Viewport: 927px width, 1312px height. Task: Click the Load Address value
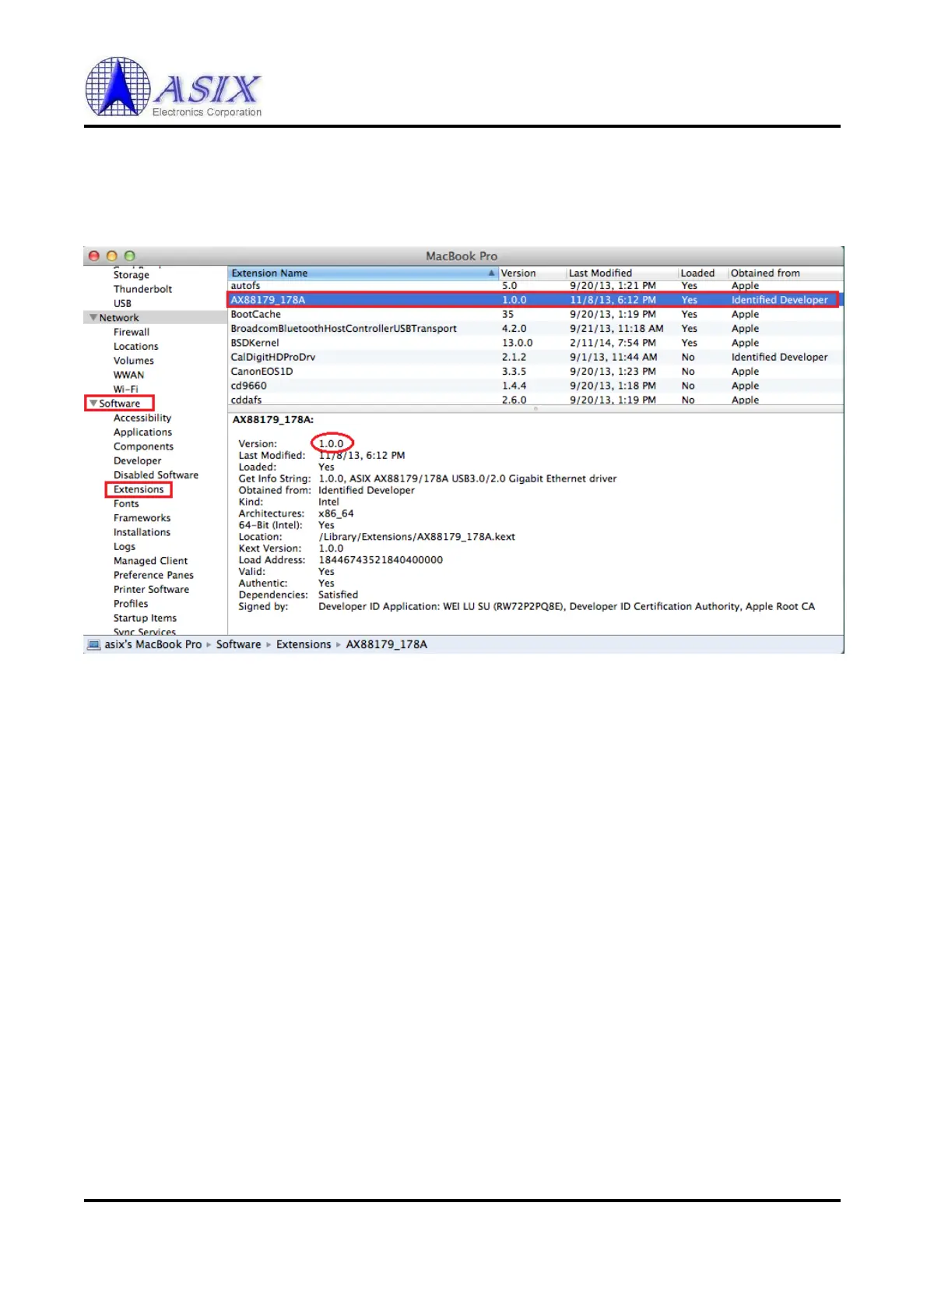[381, 560]
